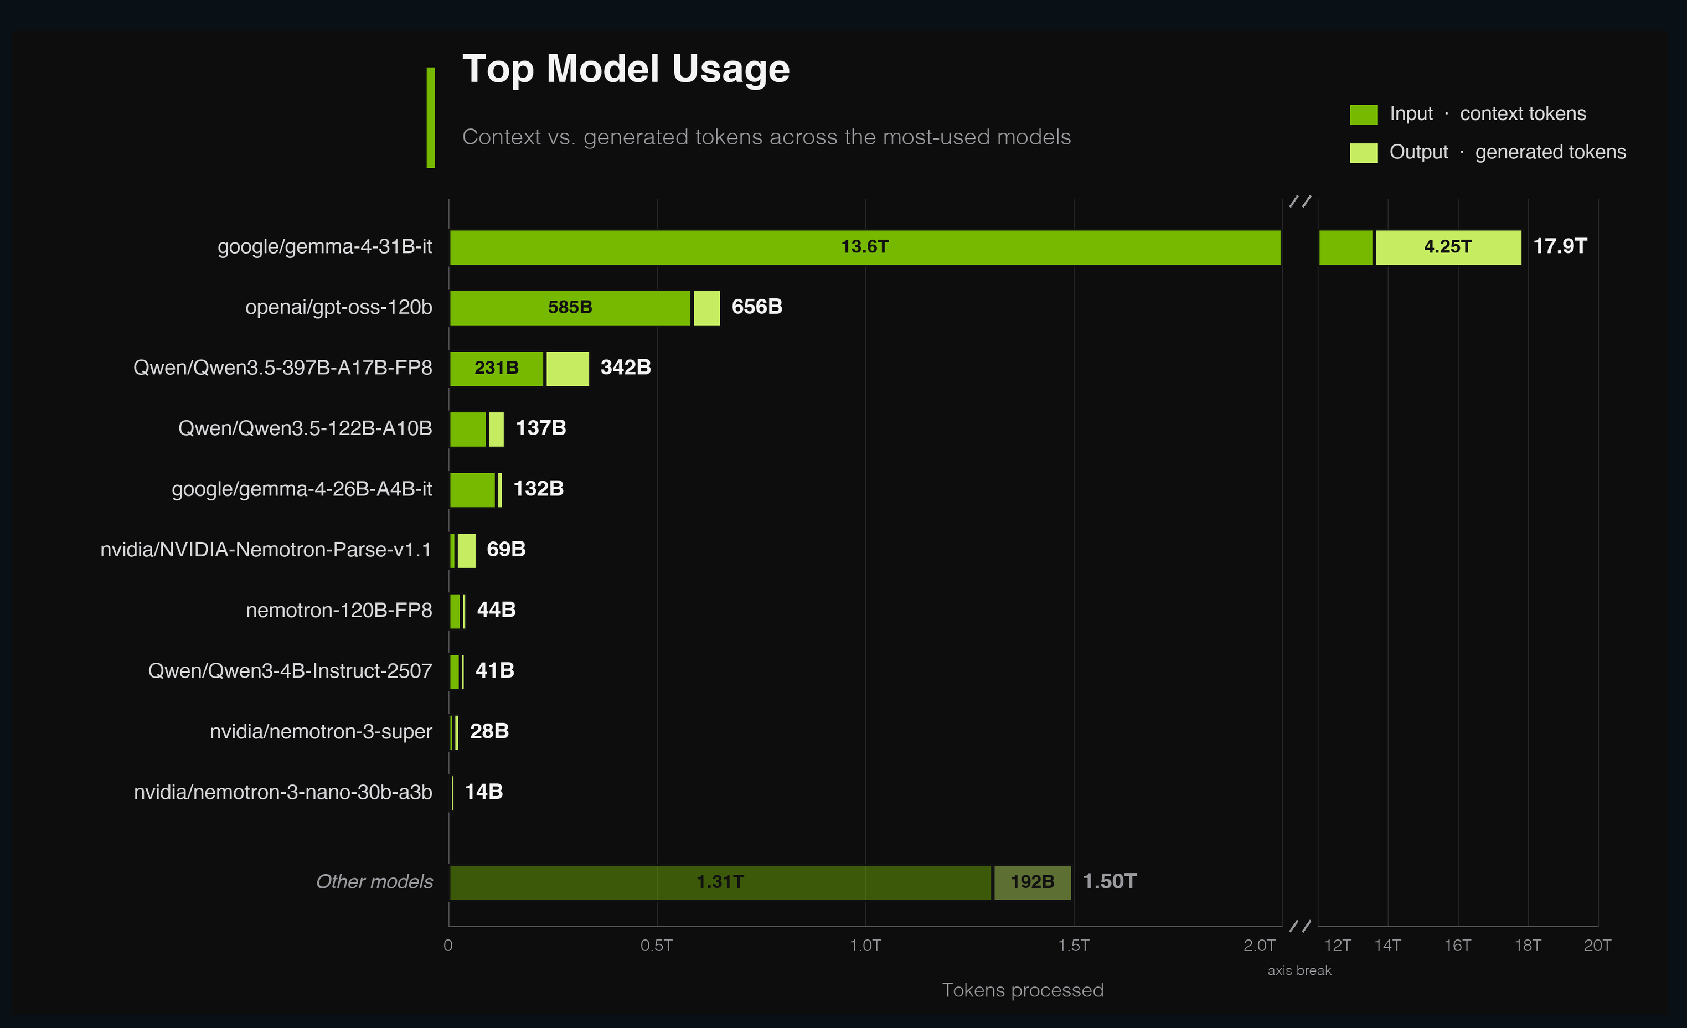Click the nvidia/NVIDIA-Nemotron-Parse-v1.1 label

(266, 550)
